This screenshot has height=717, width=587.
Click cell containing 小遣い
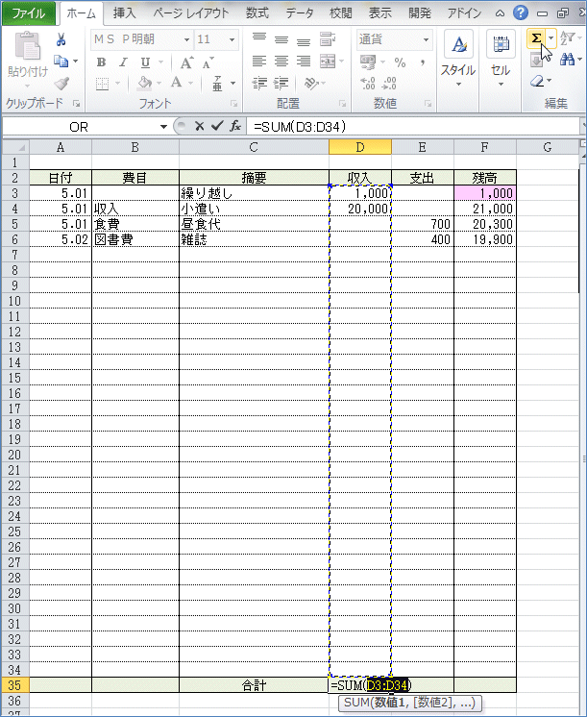coord(254,209)
